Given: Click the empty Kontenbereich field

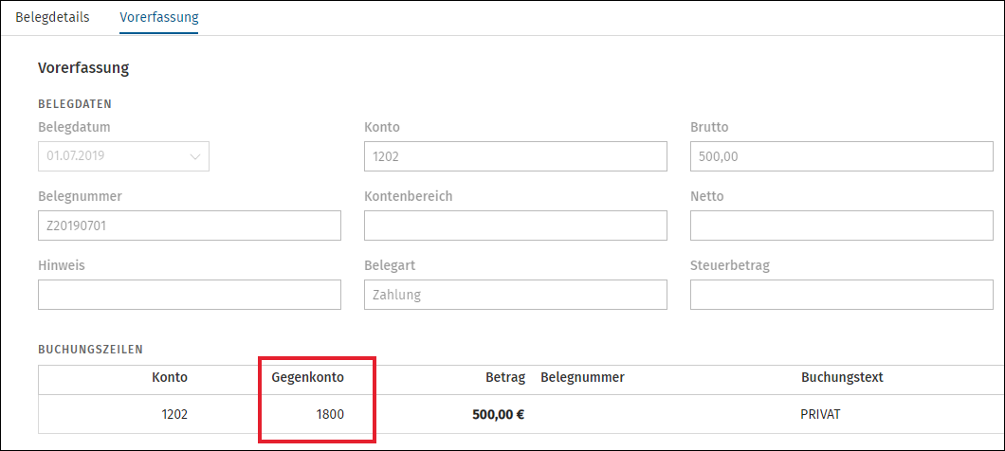Looking at the screenshot, I should [x=516, y=225].
